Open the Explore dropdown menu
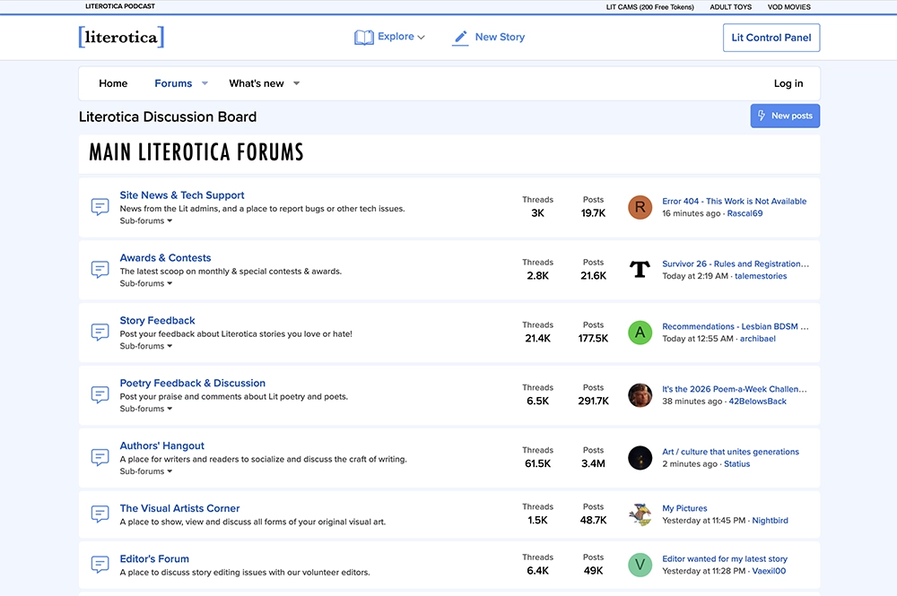The image size is (897, 596). [x=390, y=36]
